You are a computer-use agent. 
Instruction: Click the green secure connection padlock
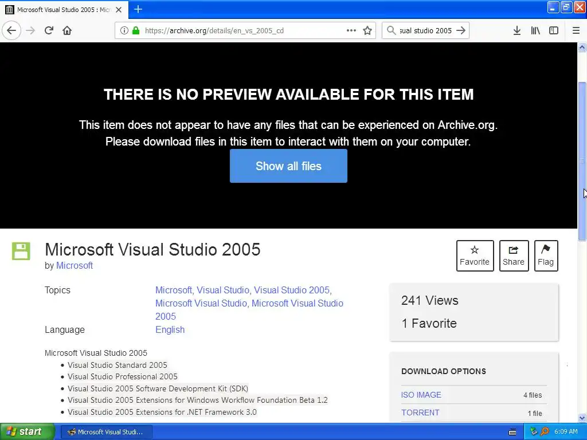tap(136, 30)
